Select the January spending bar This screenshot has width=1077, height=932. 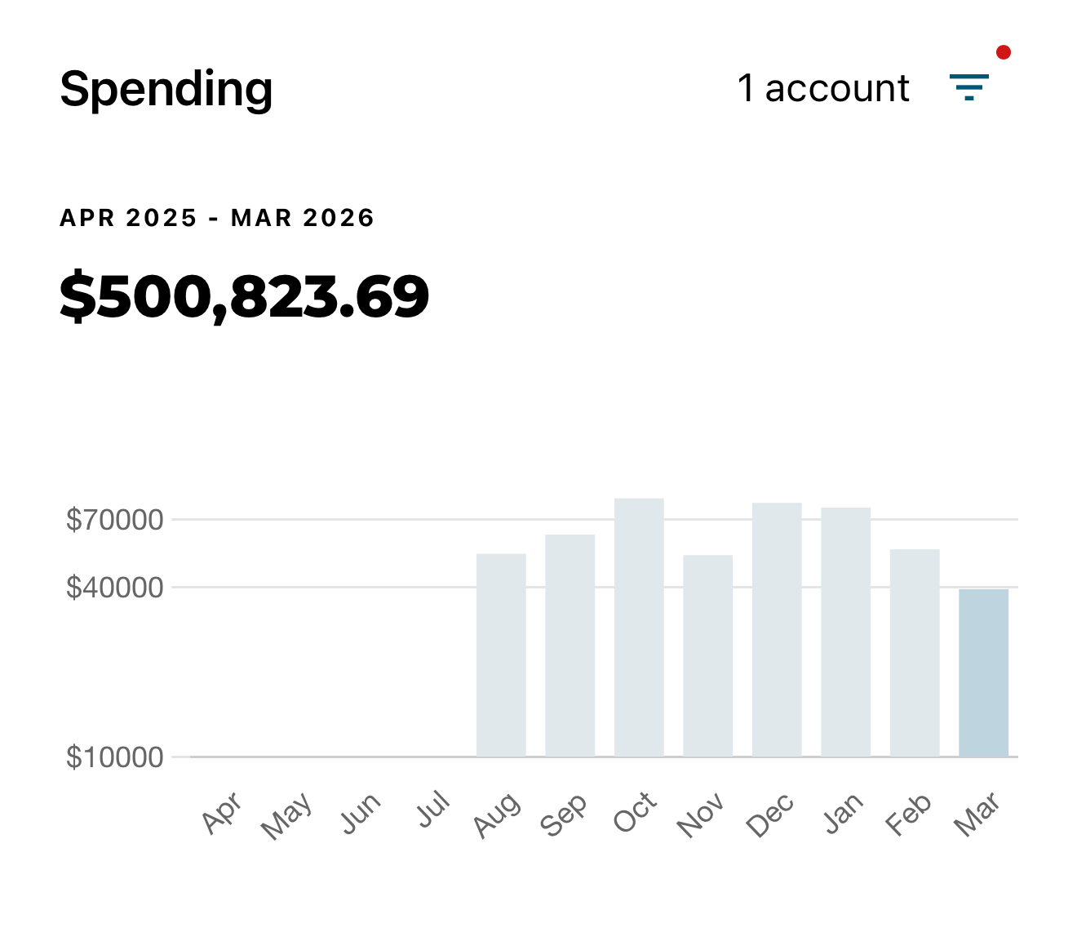coord(845,632)
